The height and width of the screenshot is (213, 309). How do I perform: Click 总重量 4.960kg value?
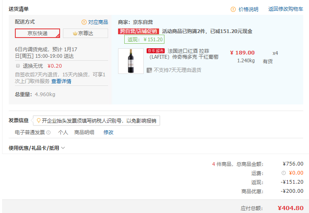point(45,95)
